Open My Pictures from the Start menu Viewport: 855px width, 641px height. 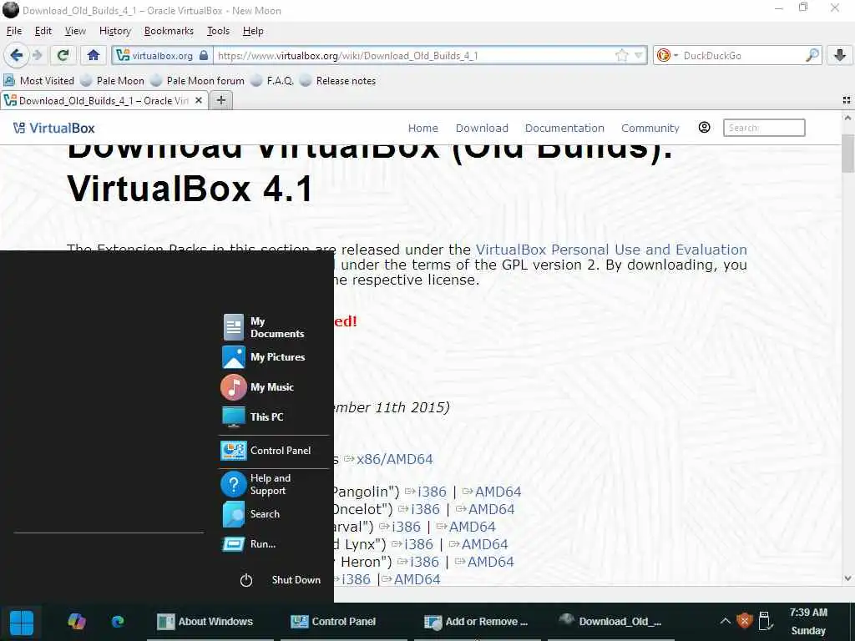pyautogui.click(x=264, y=357)
